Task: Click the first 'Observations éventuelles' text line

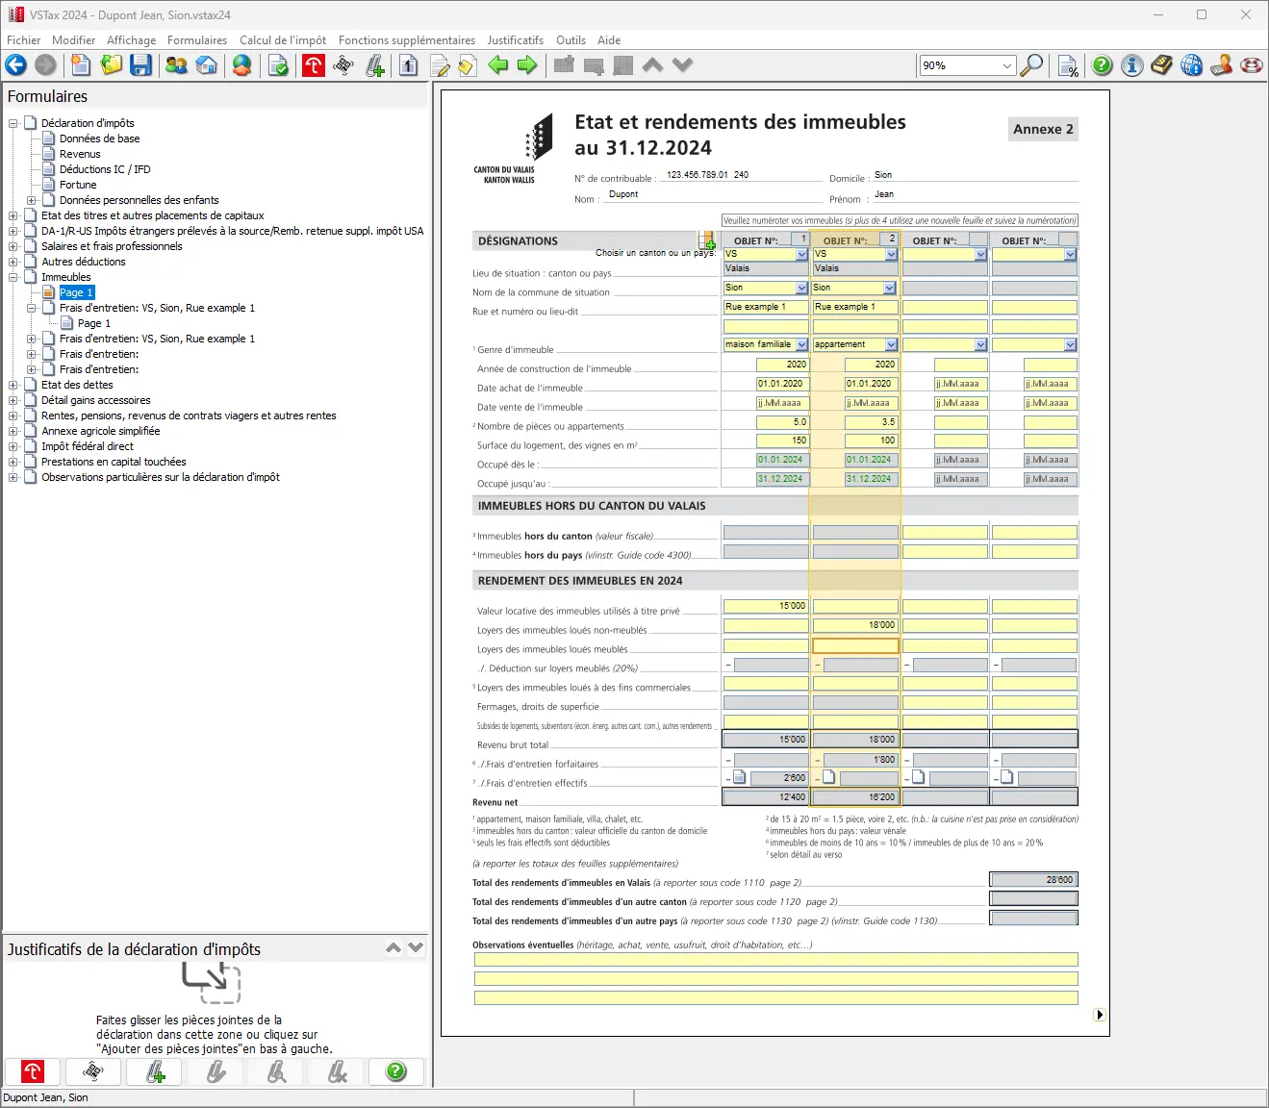Action: [775, 960]
